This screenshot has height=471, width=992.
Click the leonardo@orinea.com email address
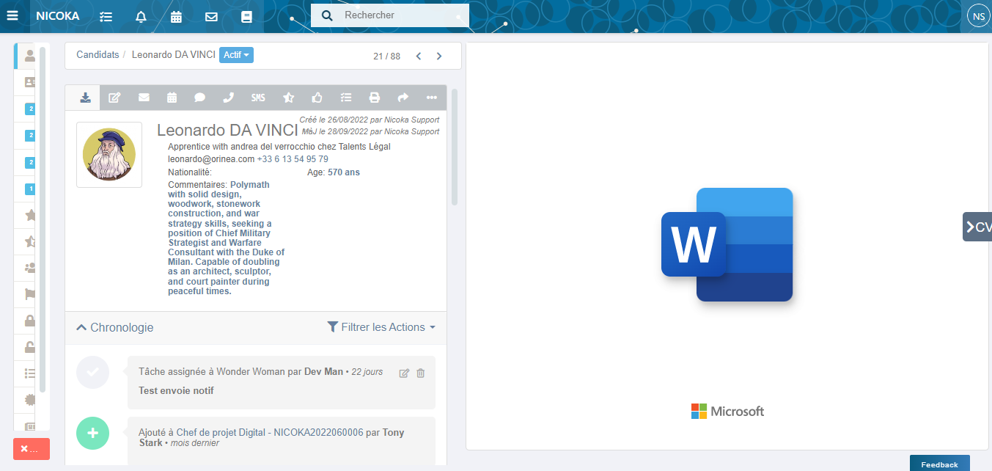click(211, 159)
